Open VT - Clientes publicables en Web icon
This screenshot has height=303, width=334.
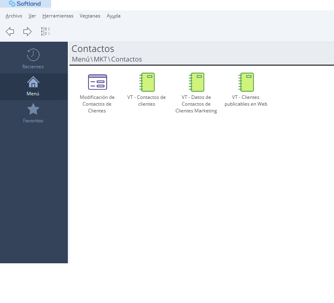pos(246,82)
